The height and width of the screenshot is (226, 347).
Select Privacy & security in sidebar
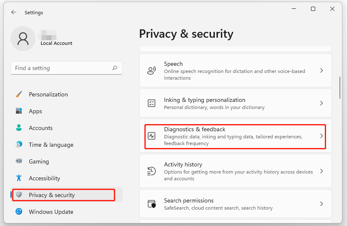[x=51, y=195]
